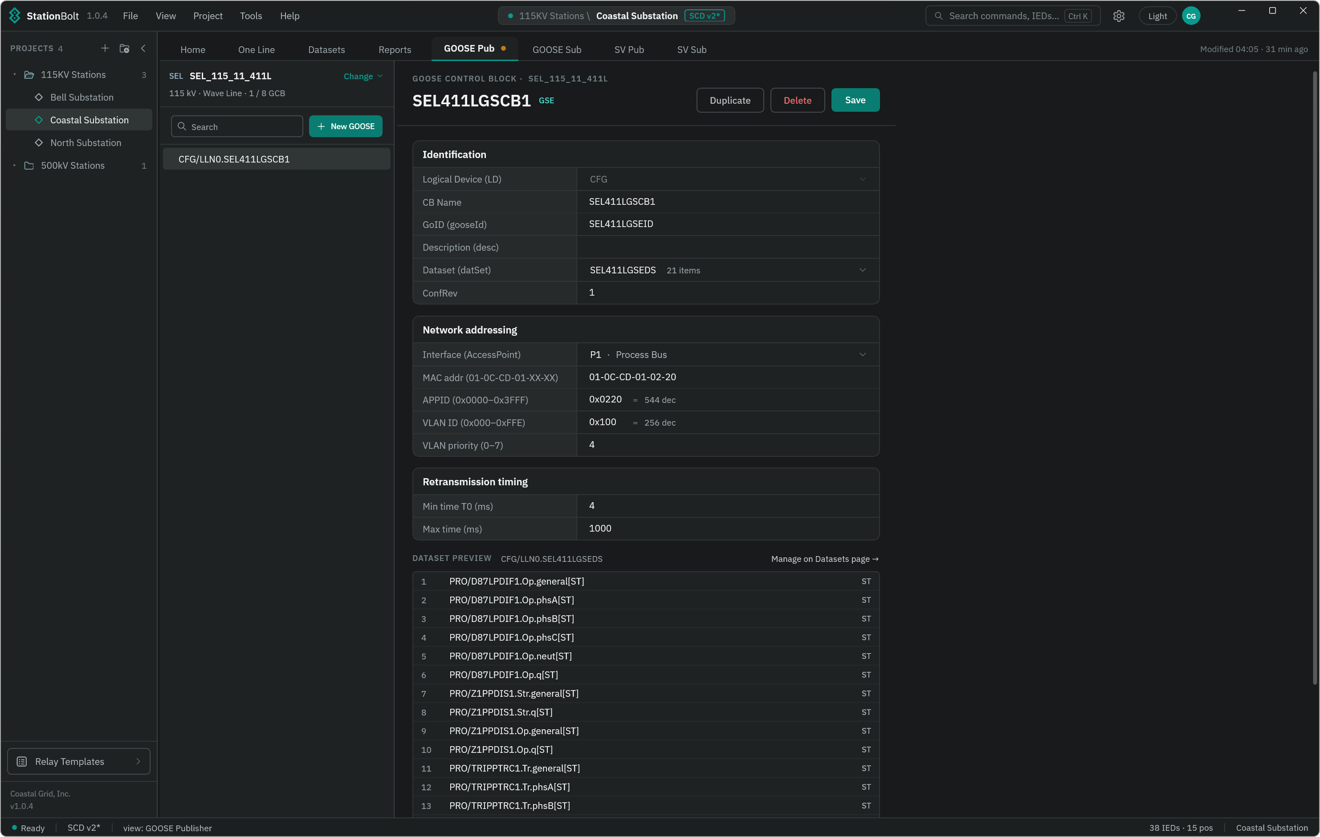Click the North Substation diamond icon
The height and width of the screenshot is (837, 1320).
coord(39,142)
